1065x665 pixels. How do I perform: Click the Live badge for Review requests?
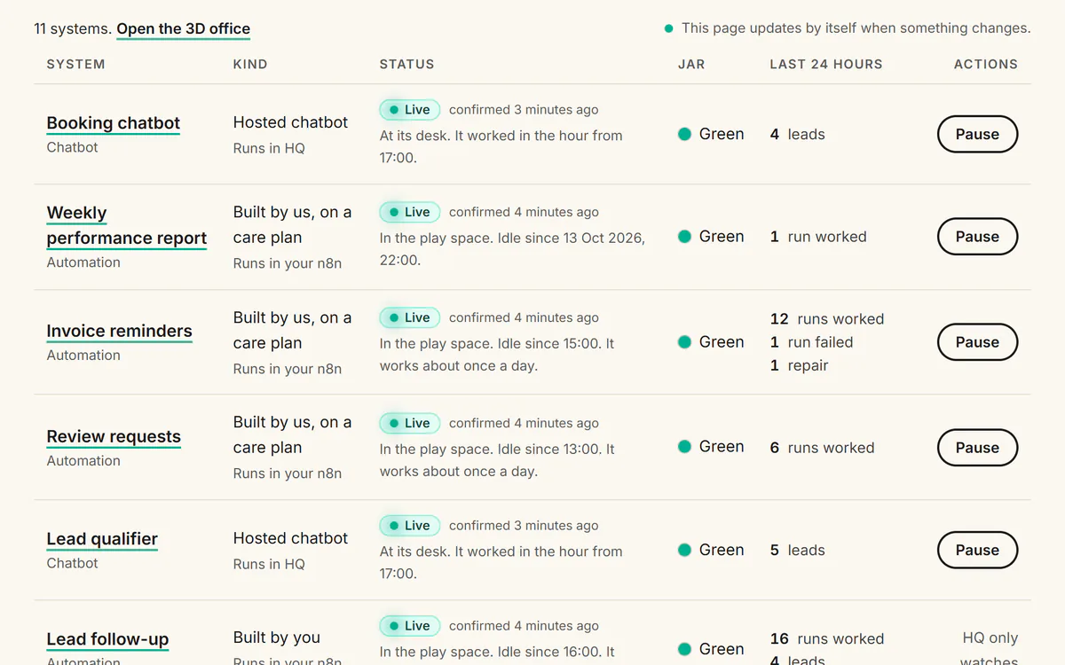coord(410,423)
